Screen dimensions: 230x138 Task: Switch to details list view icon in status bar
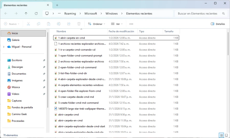[221, 135]
